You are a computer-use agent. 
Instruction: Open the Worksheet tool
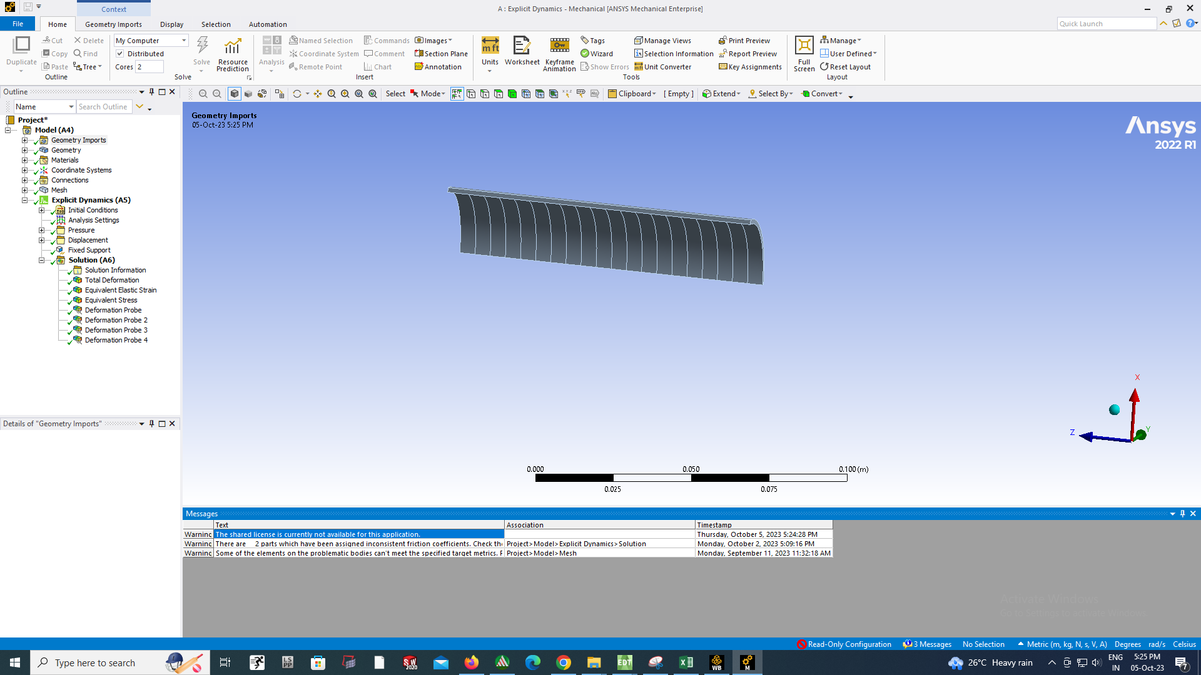pos(522,46)
